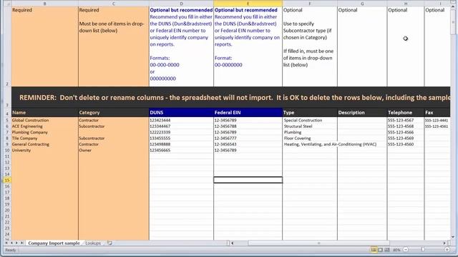Image resolution: width=458 pixels, height=257 pixels.
Task: Select Federal EIN value 12-3456788
Action: point(248,126)
